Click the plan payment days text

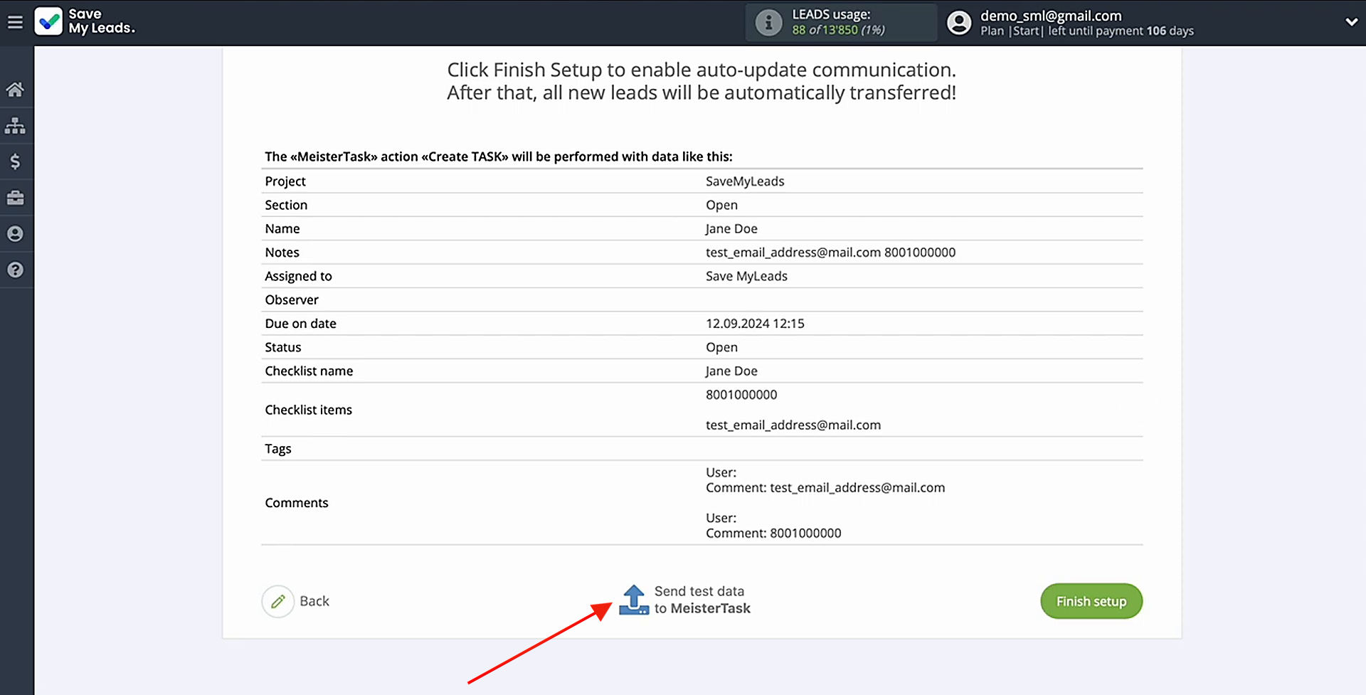point(1087,31)
